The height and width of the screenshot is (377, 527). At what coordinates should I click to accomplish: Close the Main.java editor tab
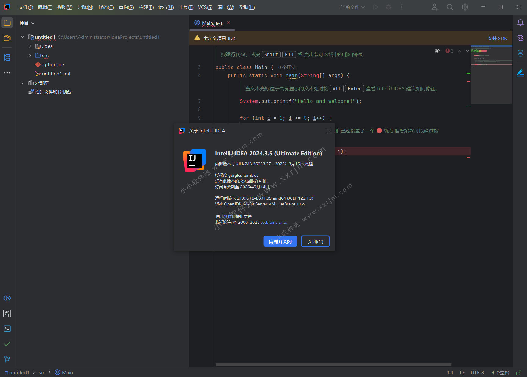point(229,23)
